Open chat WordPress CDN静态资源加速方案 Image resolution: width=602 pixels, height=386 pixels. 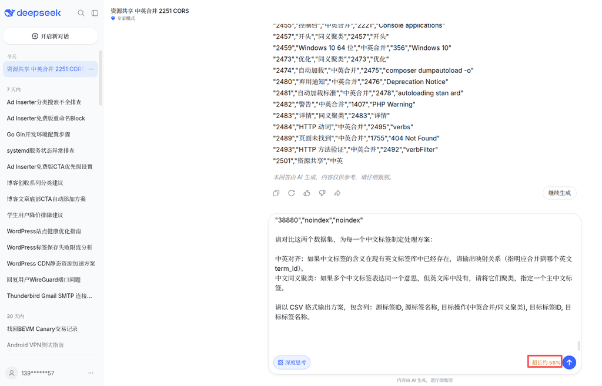click(51, 263)
